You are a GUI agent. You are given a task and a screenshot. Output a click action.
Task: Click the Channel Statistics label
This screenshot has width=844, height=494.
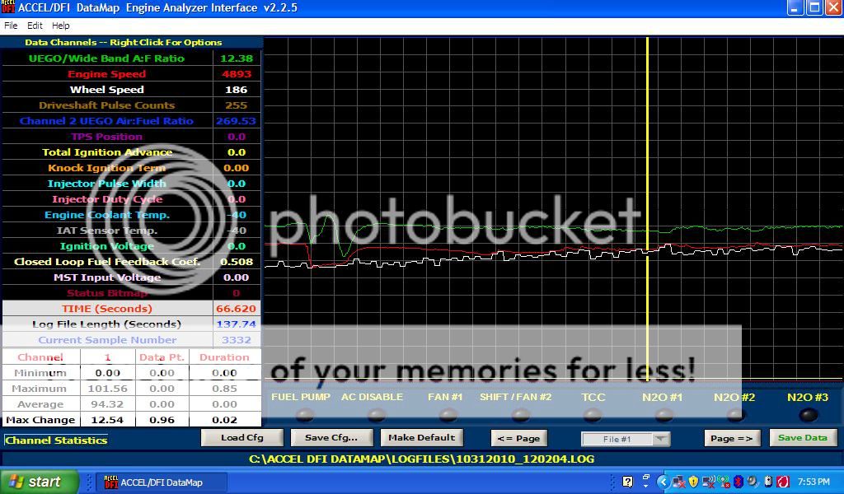pos(56,440)
